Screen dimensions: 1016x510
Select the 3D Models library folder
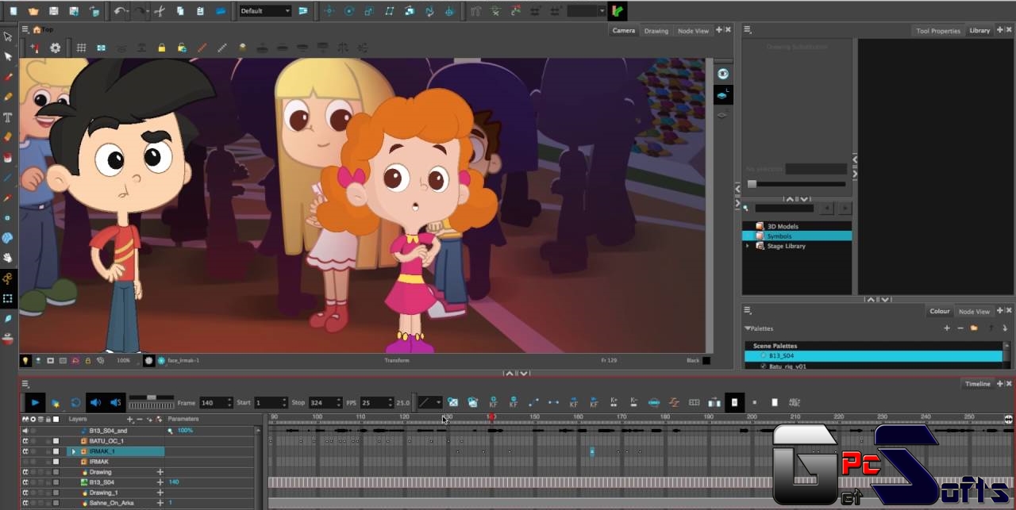click(x=797, y=226)
